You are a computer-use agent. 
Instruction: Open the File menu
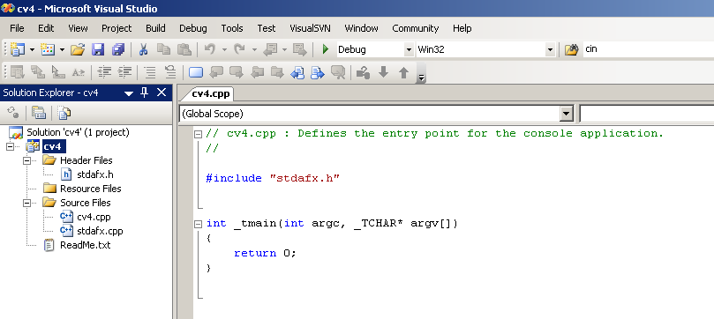click(17, 28)
